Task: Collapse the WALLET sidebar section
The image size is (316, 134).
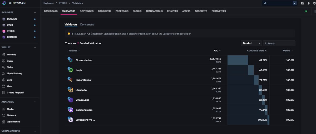Action: pos(35,47)
